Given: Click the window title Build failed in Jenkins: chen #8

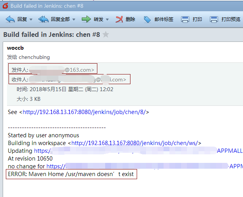Looking at the screenshot, I should [x=47, y=6].
